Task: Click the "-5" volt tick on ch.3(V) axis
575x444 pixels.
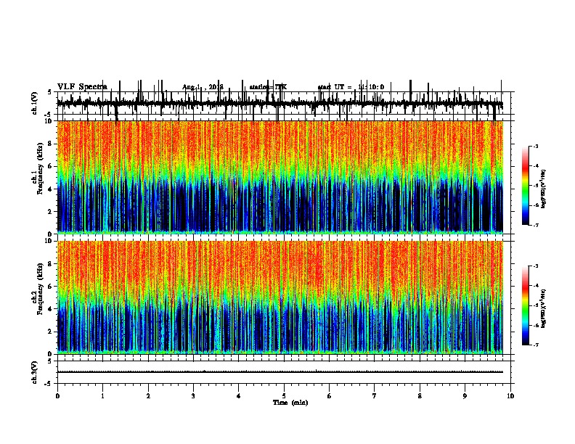Action: coord(49,384)
